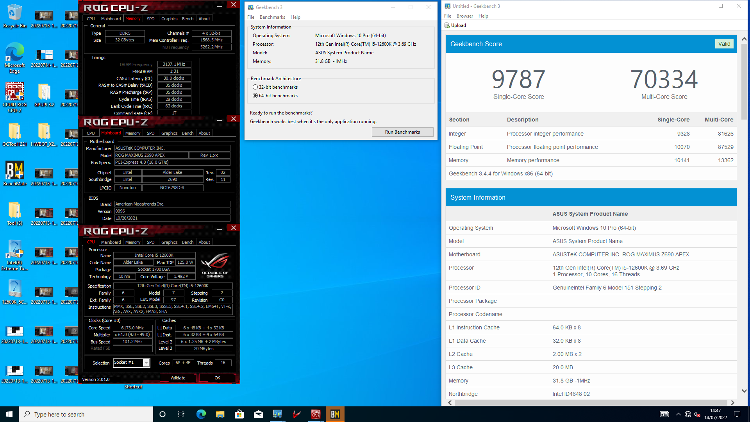The image size is (750, 422).
Task: Click the Valid badge on Geekbench Score
Action: click(724, 44)
